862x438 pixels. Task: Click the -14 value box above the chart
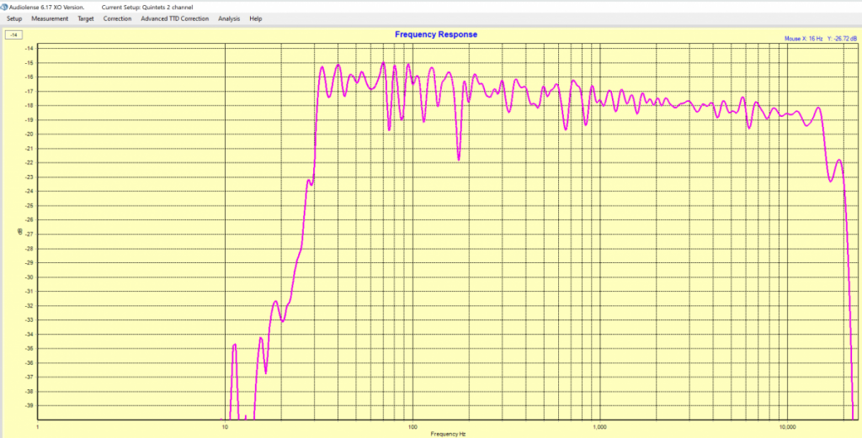[x=13, y=35]
